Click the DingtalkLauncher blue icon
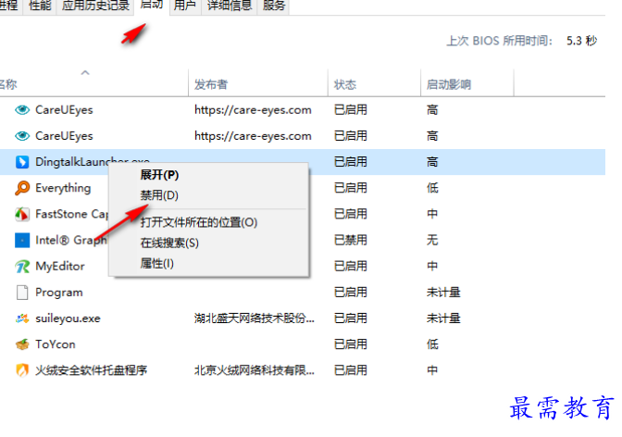Screen dimensions: 622x437 [22, 162]
